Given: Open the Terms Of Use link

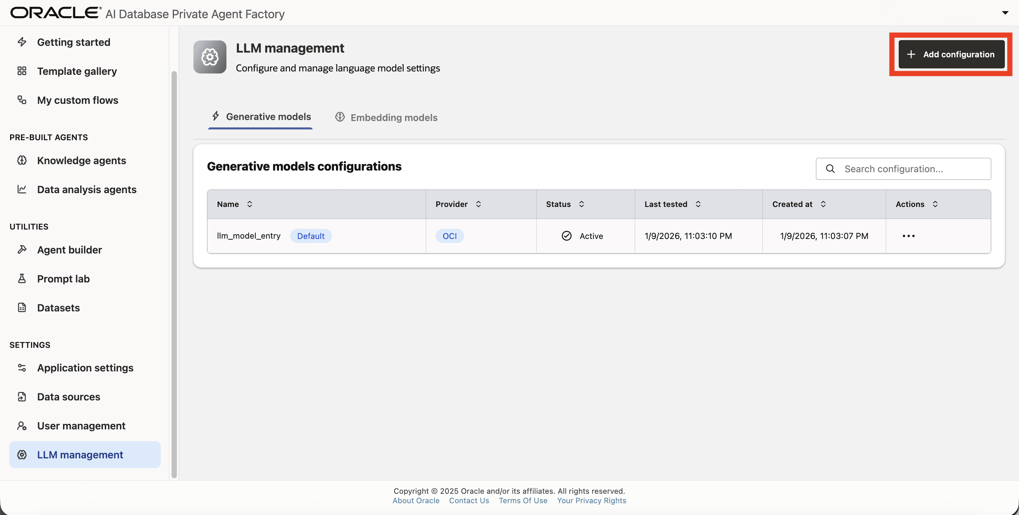Looking at the screenshot, I should click(x=523, y=501).
